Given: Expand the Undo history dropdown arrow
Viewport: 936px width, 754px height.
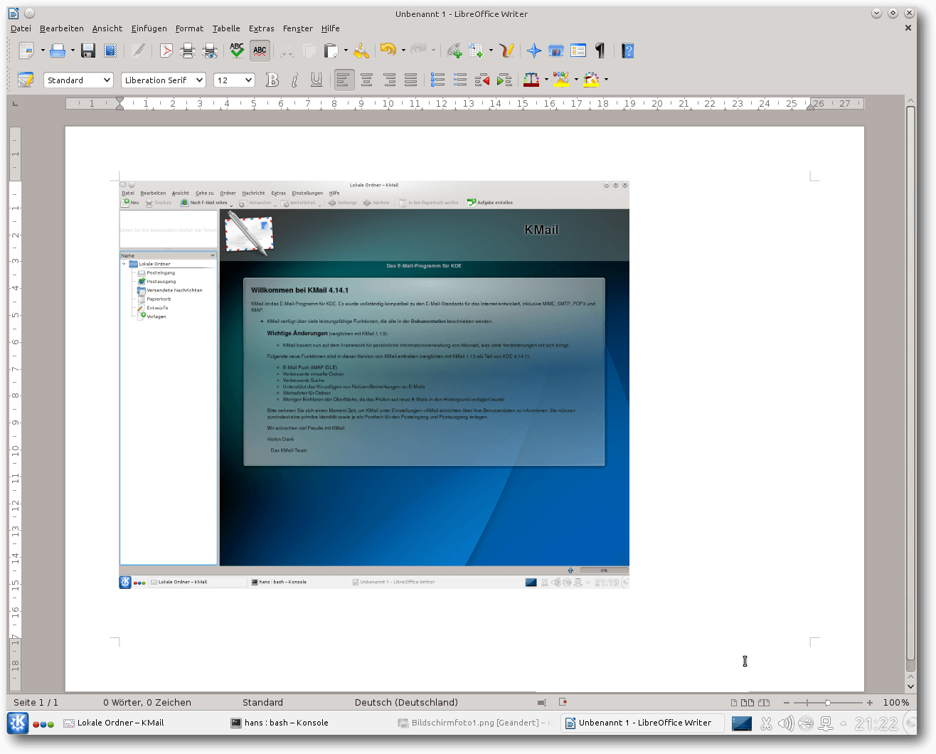Looking at the screenshot, I should (x=403, y=51).
